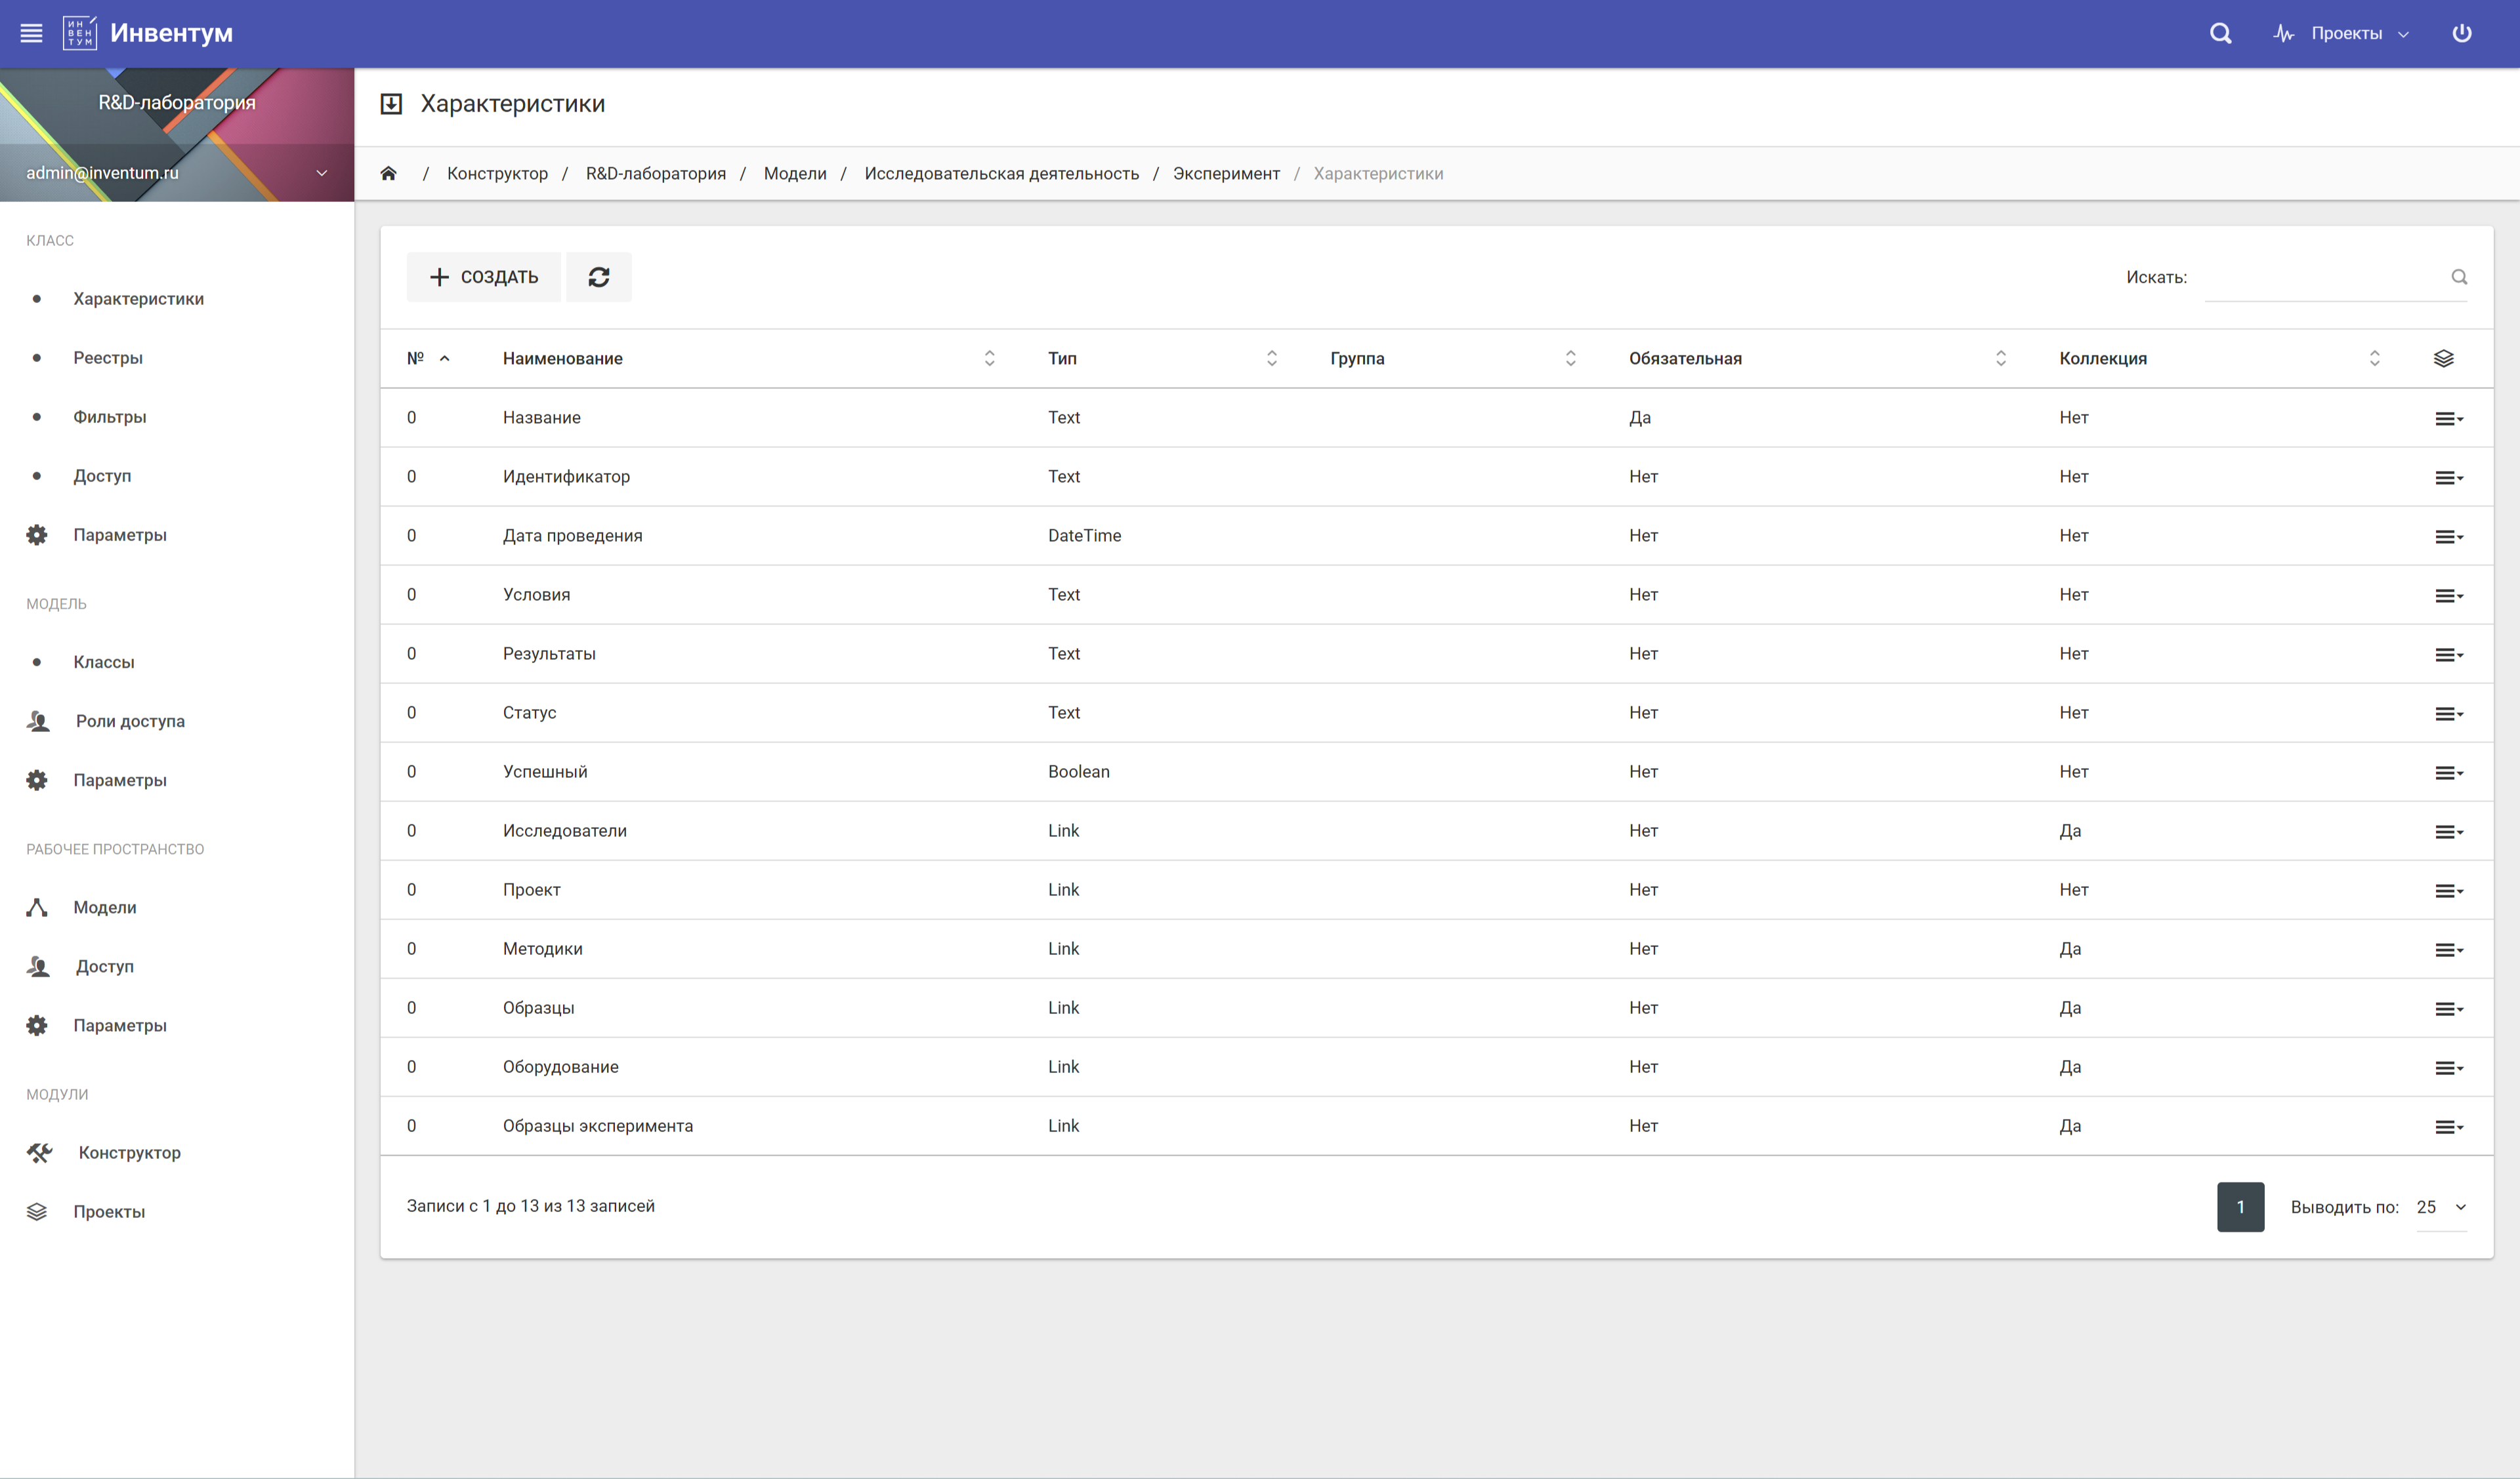Follow the Эксперимент breadcrumb link
2520x1479 pixels.
[1226, 173]
